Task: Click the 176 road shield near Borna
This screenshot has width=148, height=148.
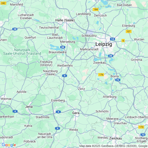Action: coord(101,75)
